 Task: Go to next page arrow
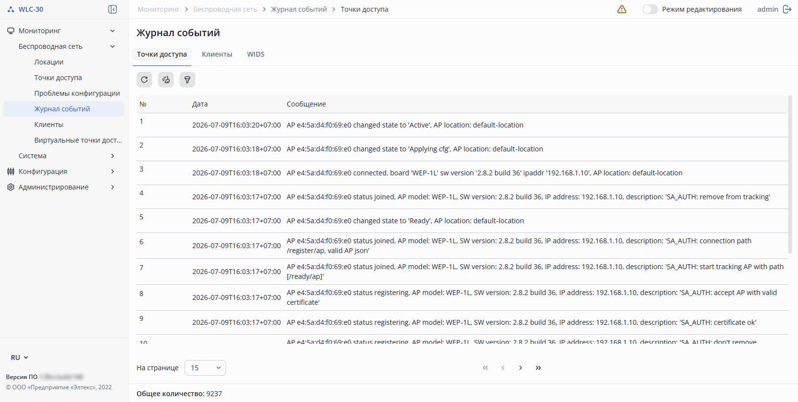pos(521,368)
